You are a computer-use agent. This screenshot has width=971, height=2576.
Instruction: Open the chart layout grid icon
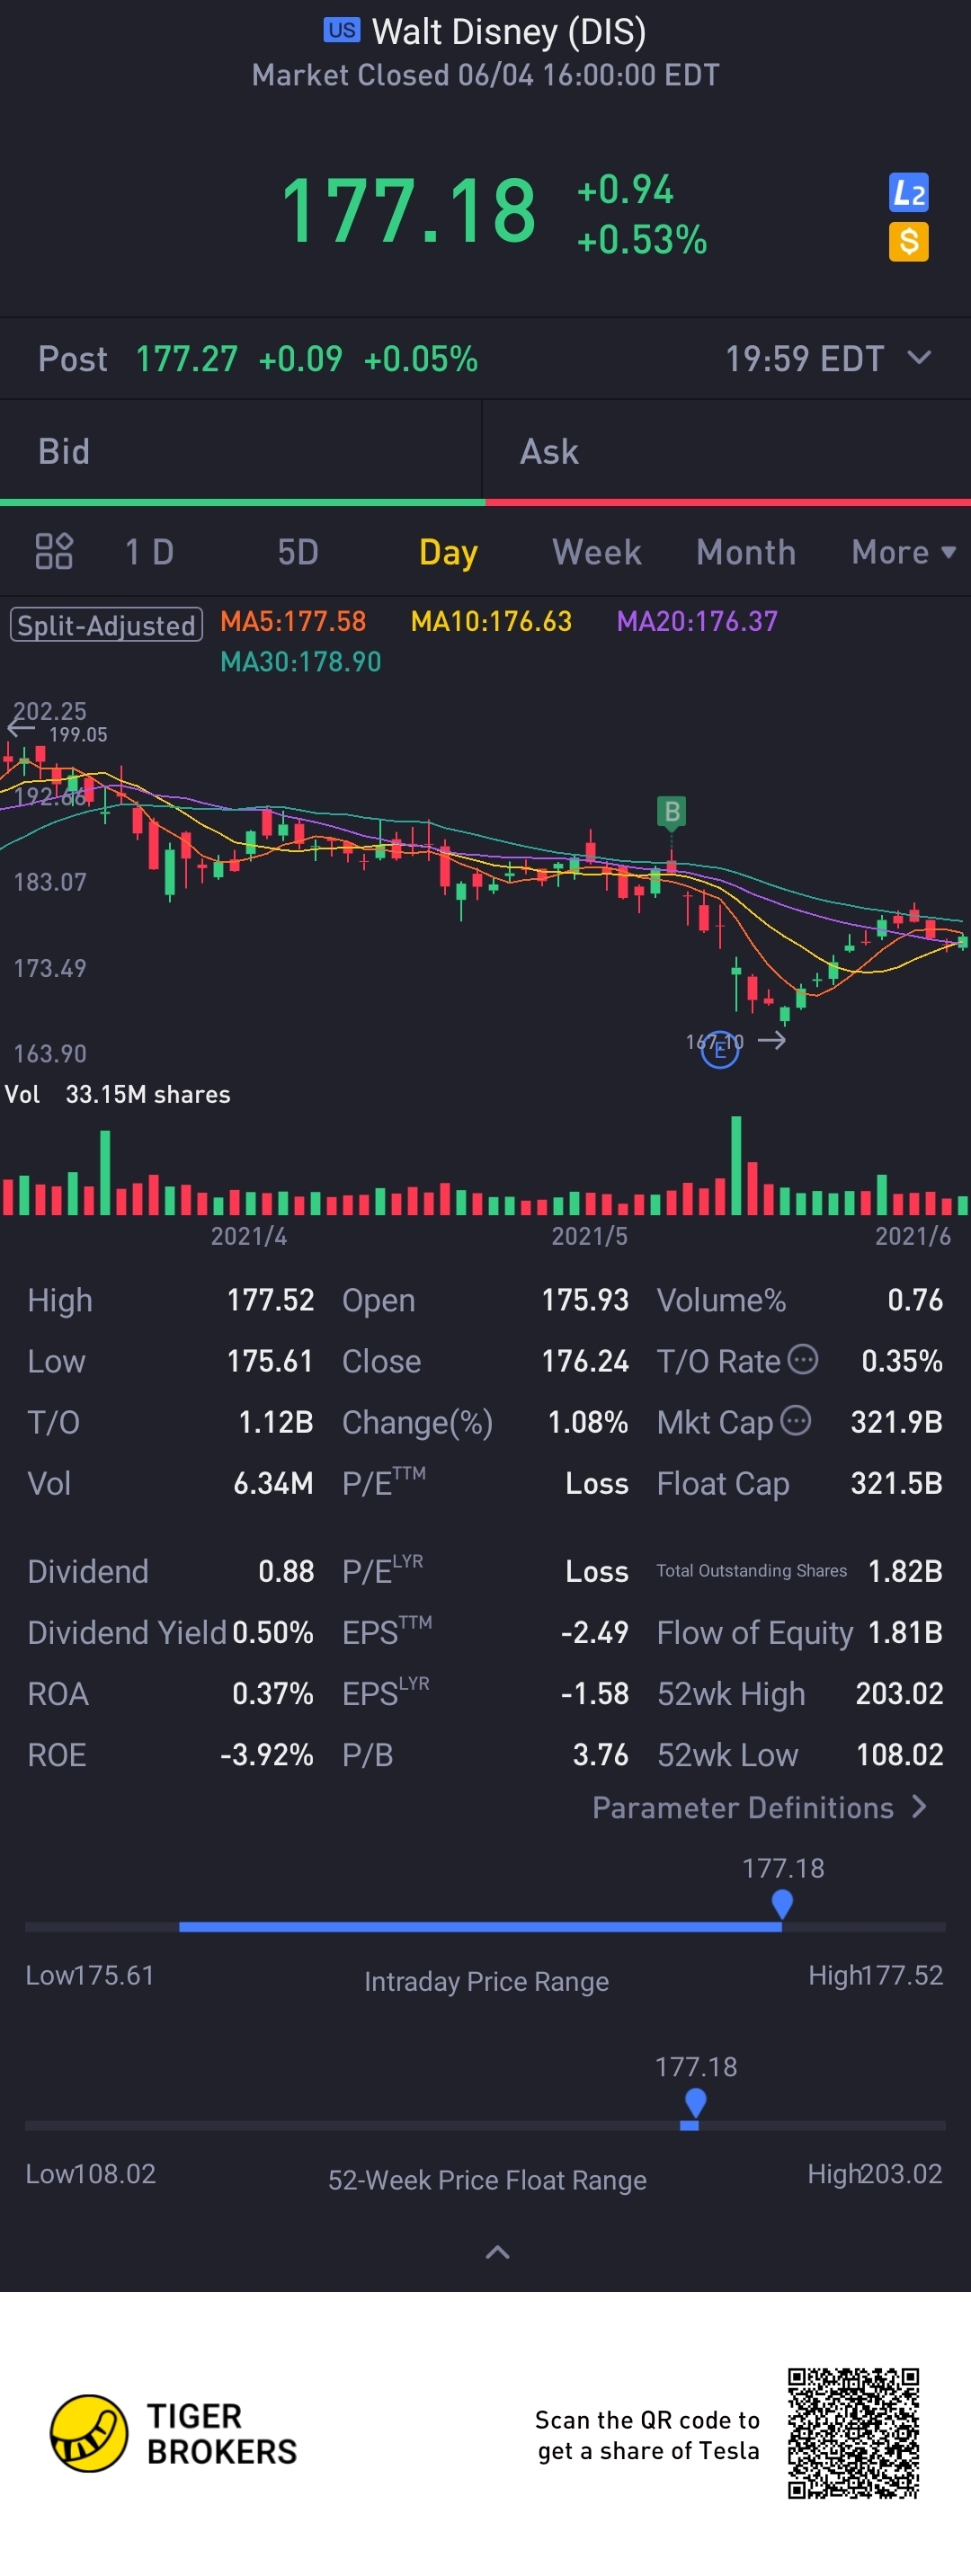coord(54,551)
